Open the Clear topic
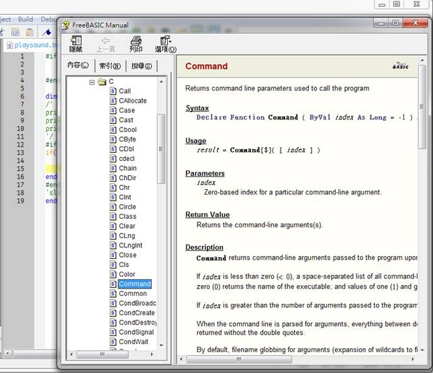433x373 pixels. pos(127,226)
